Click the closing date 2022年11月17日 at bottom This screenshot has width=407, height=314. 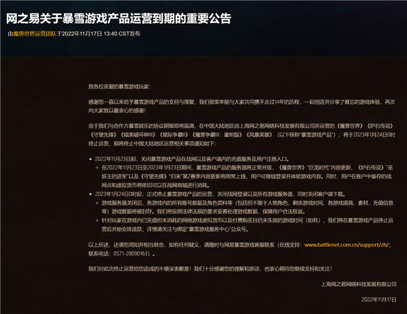pyautogui.click(x=379, y=300)
